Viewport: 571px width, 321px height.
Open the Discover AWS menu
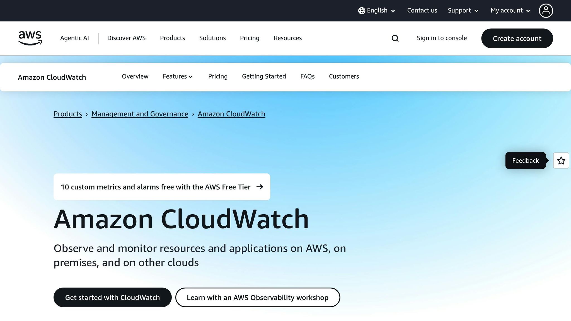(x=126, y=38)
